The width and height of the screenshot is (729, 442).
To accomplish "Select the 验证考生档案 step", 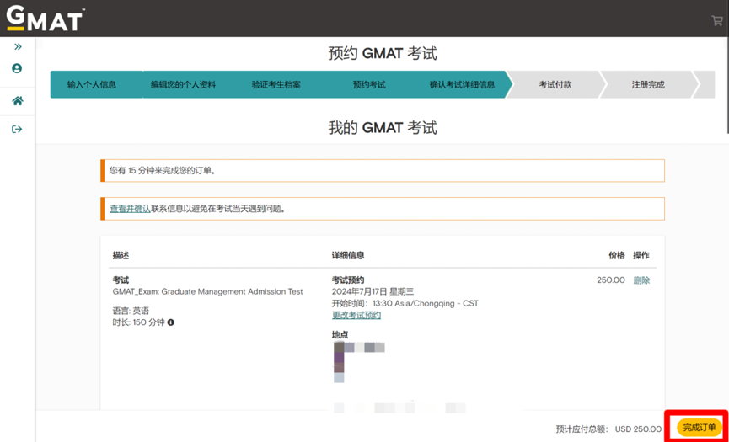I will pyautogui.click(x=276, y=84).
